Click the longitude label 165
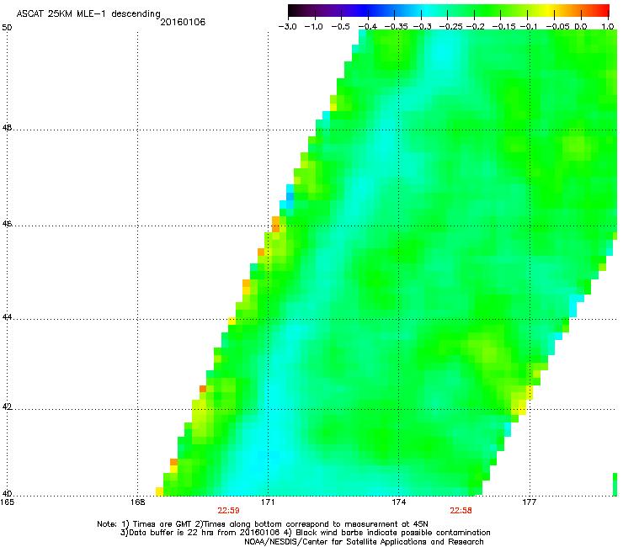Image resolution: width=623 pixels, height=547 pixels. (x=7, y=502)
